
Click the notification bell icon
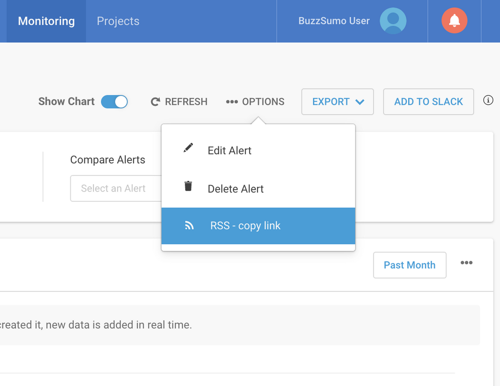coord(454,21)
